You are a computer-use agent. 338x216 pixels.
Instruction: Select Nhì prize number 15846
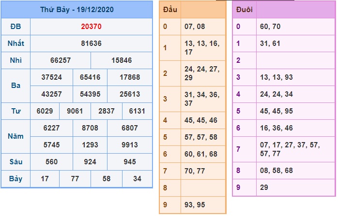point(122,60)
